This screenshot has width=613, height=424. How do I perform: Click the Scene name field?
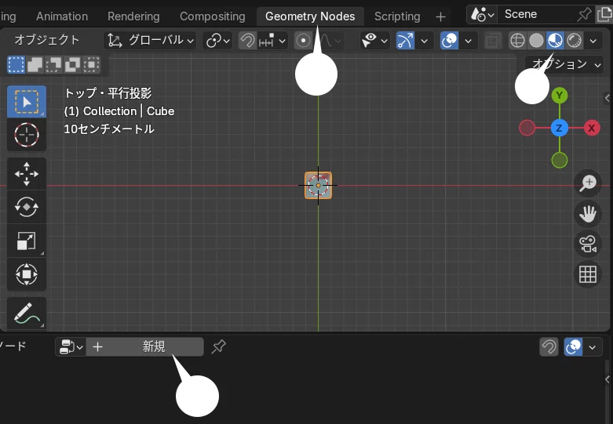(536, 14)
